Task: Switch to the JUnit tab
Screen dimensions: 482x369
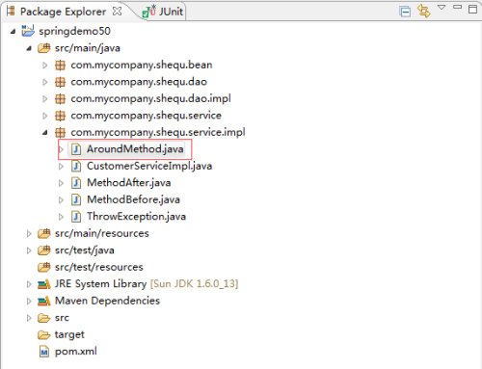Action: (x=163, y=12)
